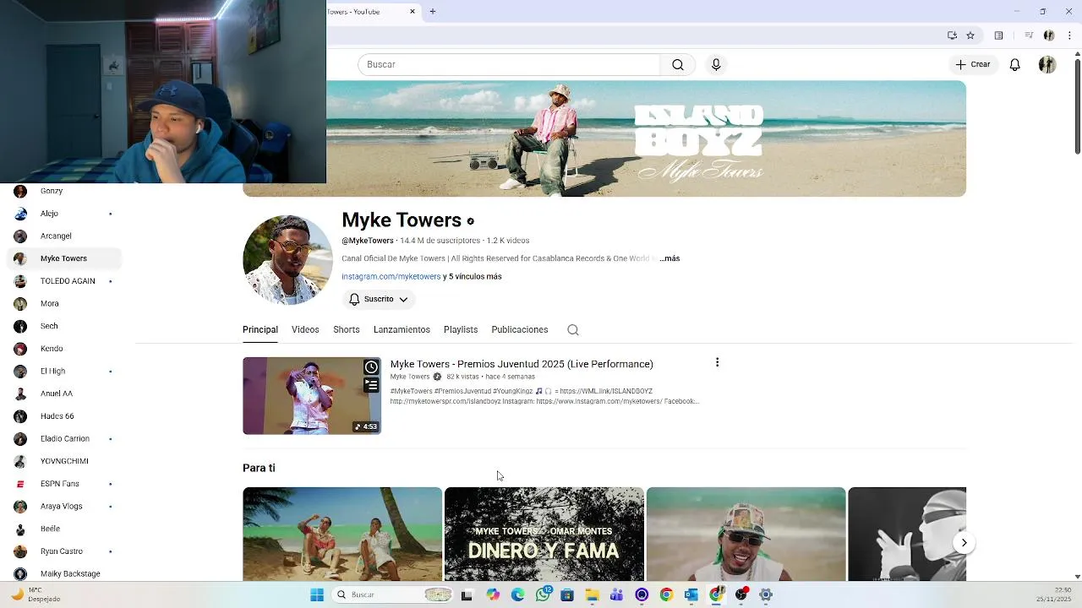Open media controls icon in browser toolbar
The height and width of the screenshot is (608, 1082).
tap(1029, 35)
